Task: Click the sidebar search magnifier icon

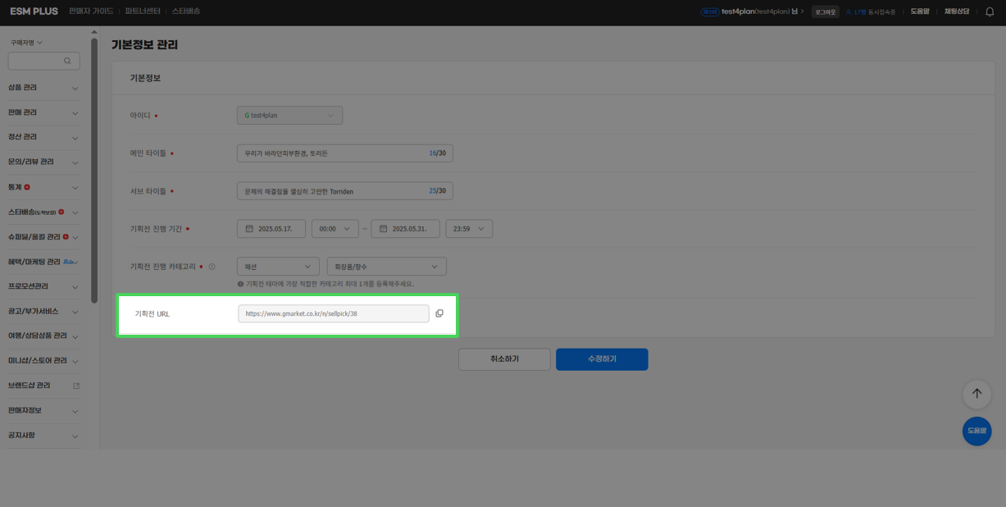Action: coord(67,61)
